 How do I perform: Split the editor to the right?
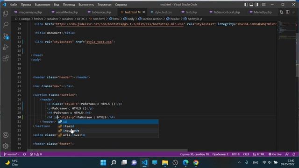[288, 12]
